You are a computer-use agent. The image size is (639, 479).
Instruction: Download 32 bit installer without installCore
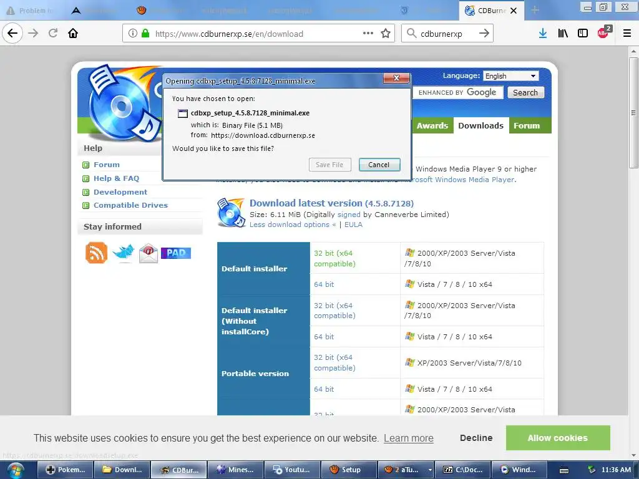(334, 311)
